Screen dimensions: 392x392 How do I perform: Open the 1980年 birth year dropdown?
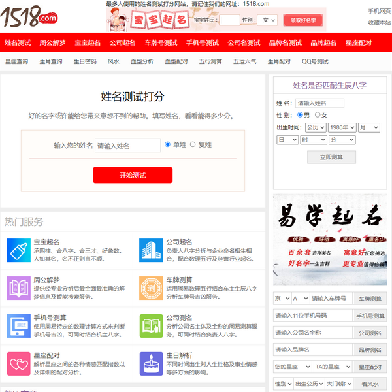click(342, 127)
